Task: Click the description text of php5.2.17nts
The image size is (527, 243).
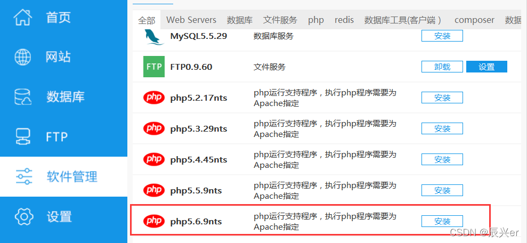Action: point(325,98)
